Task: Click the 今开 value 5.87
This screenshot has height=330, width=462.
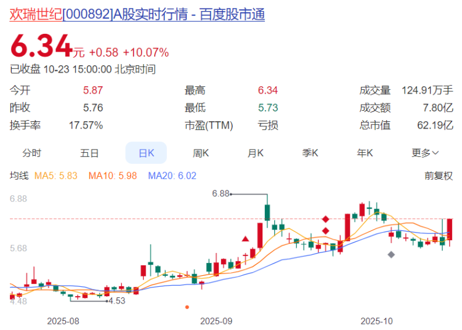Action: [93, 90]
